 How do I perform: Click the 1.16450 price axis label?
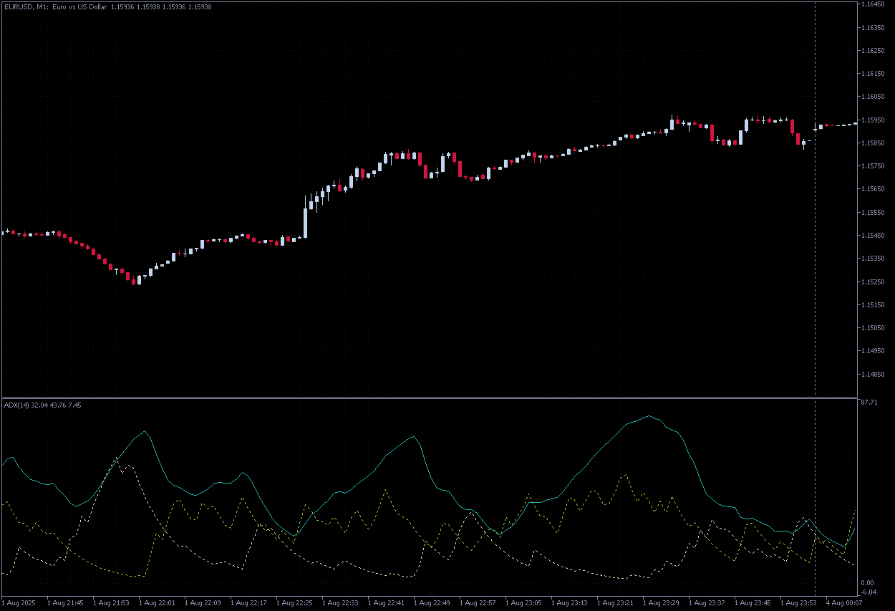click(873, 4)
